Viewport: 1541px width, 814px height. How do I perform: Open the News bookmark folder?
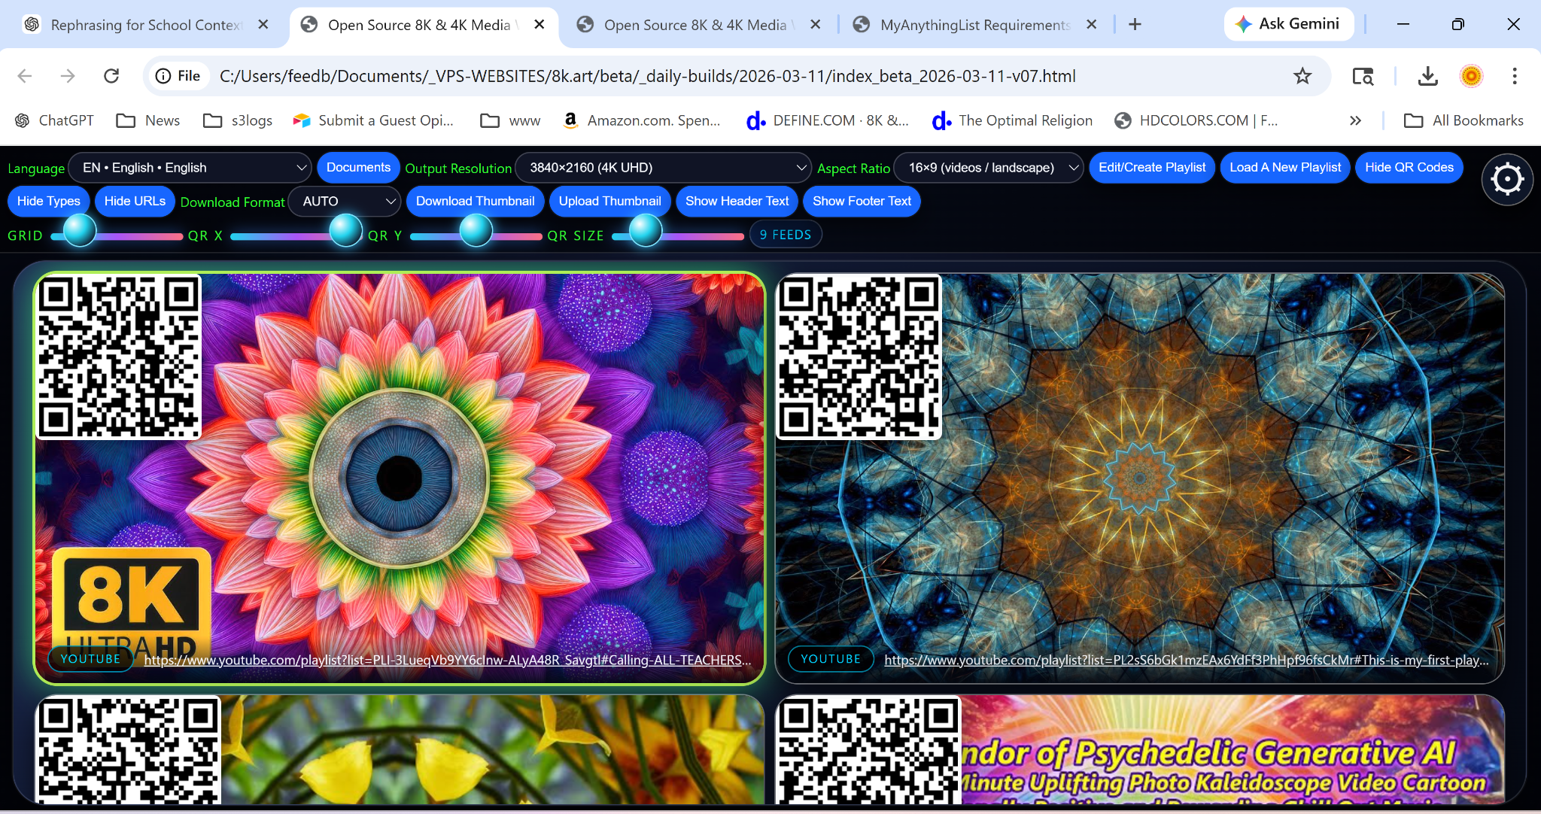(x=148, y=120)
